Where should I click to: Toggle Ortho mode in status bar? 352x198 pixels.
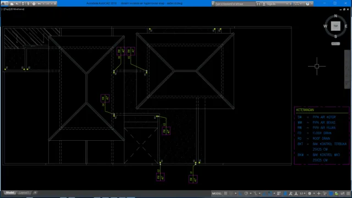pyautogui.click(x=240, y=193)
